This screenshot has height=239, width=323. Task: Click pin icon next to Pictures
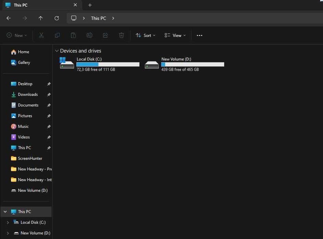click(x=49, y=116)
